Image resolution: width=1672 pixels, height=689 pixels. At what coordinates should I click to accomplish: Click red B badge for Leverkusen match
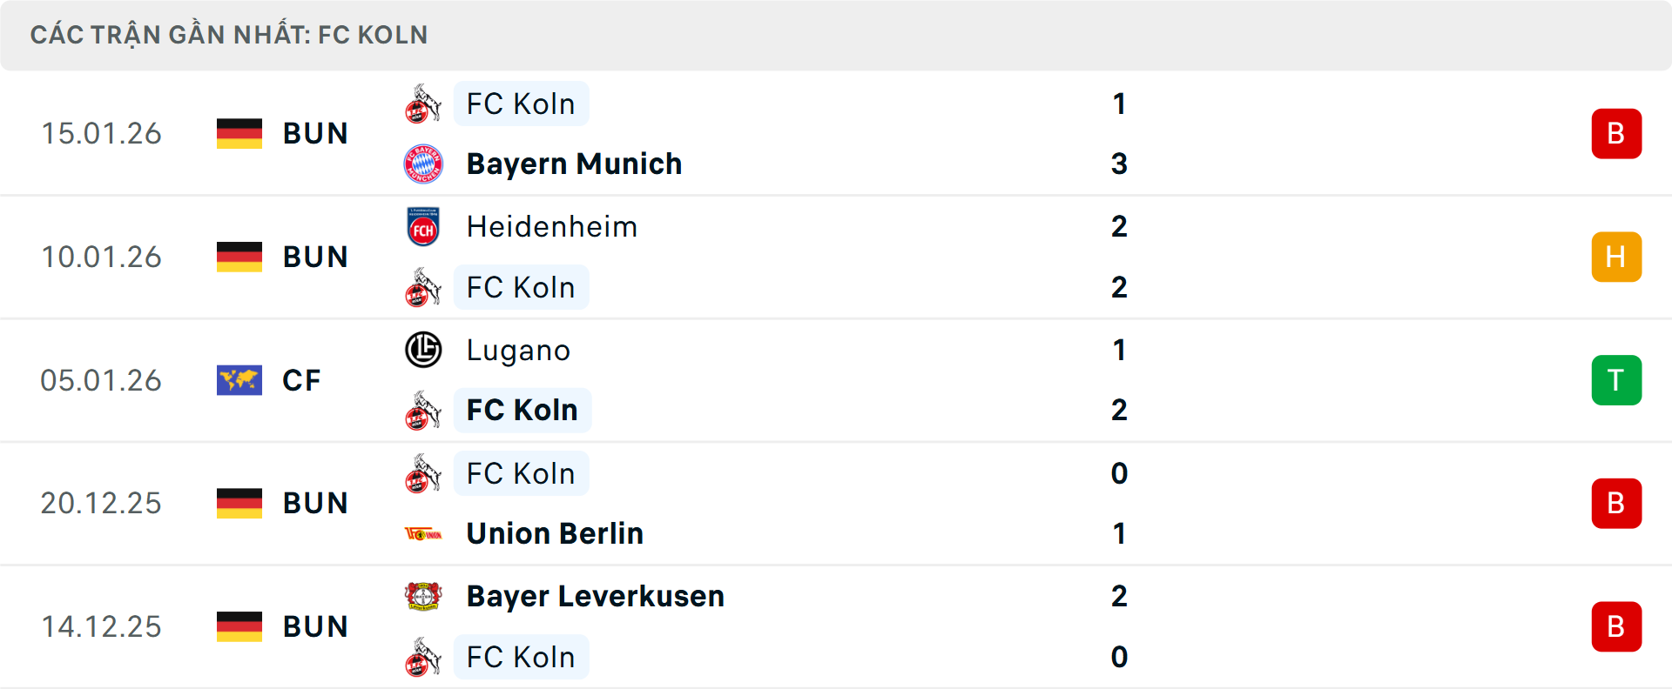(x=1616, y=626)
